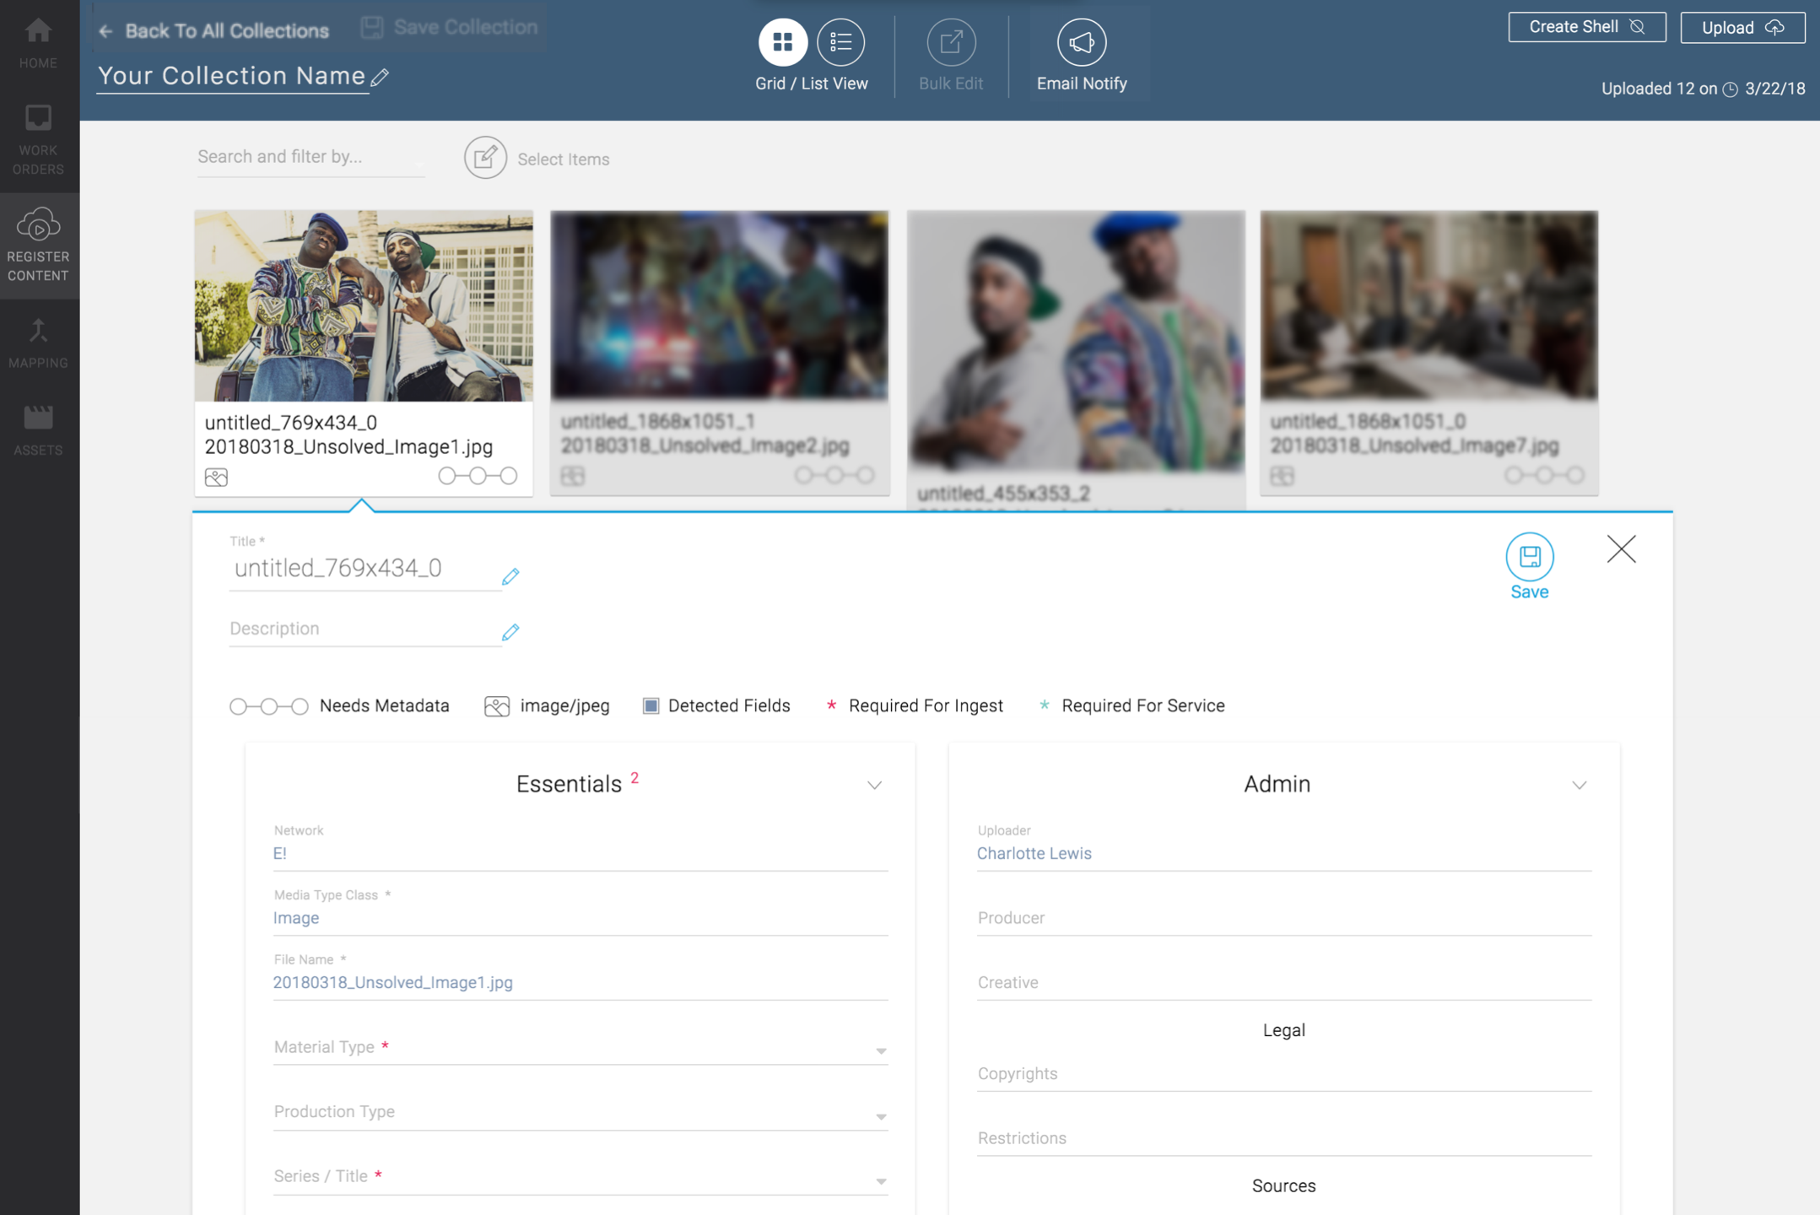The width and height of the screenshot is (1820, 1215).
Task: Toggle the Select Items control
Action: (x=485, y=158)
